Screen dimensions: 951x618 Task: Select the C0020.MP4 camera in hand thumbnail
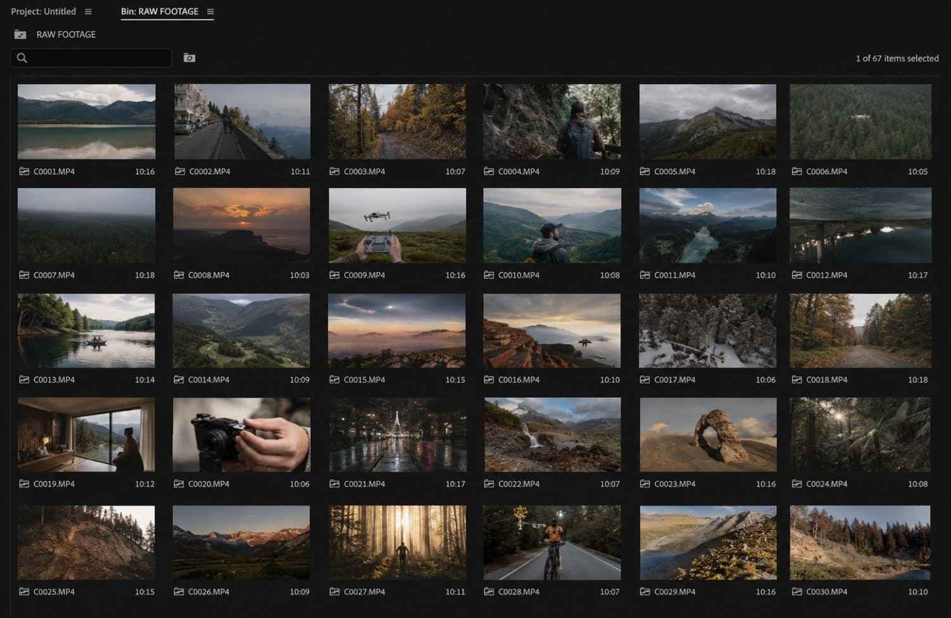[241, 434]
